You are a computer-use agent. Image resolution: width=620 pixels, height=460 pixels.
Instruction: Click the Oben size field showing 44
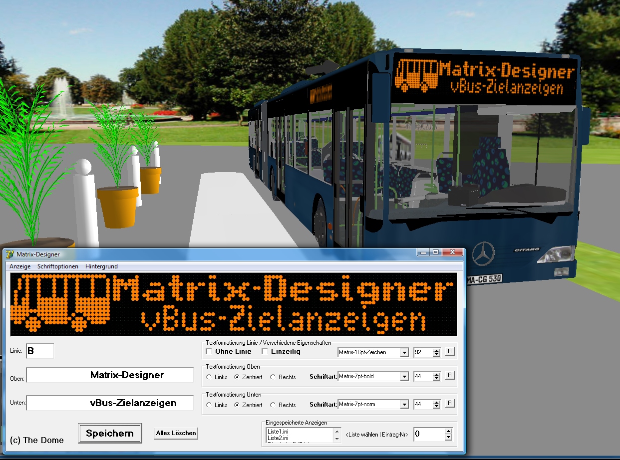[x=423, y=377]
